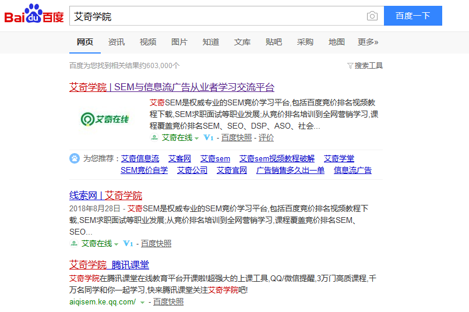Click the 艾奇在线 logo thumbnail

click(105, 119)
